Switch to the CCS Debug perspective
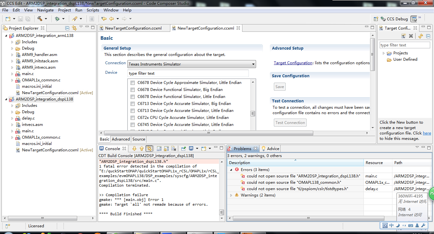Screen dimensions: 434x234 coord(394,19)
